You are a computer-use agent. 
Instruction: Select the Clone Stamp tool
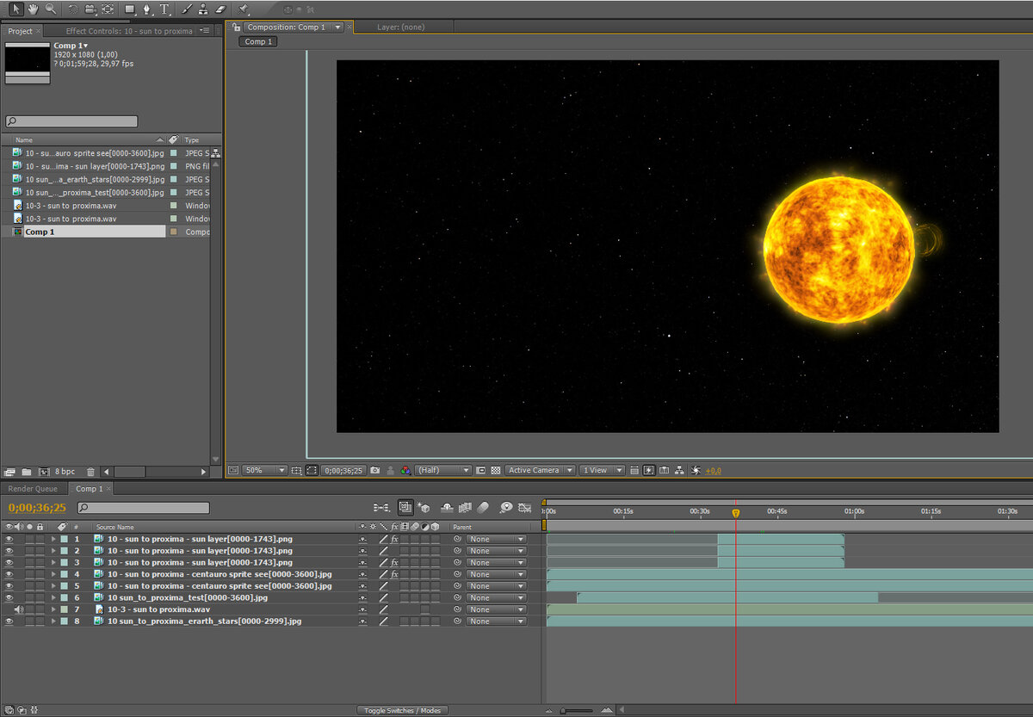point(202,9)
